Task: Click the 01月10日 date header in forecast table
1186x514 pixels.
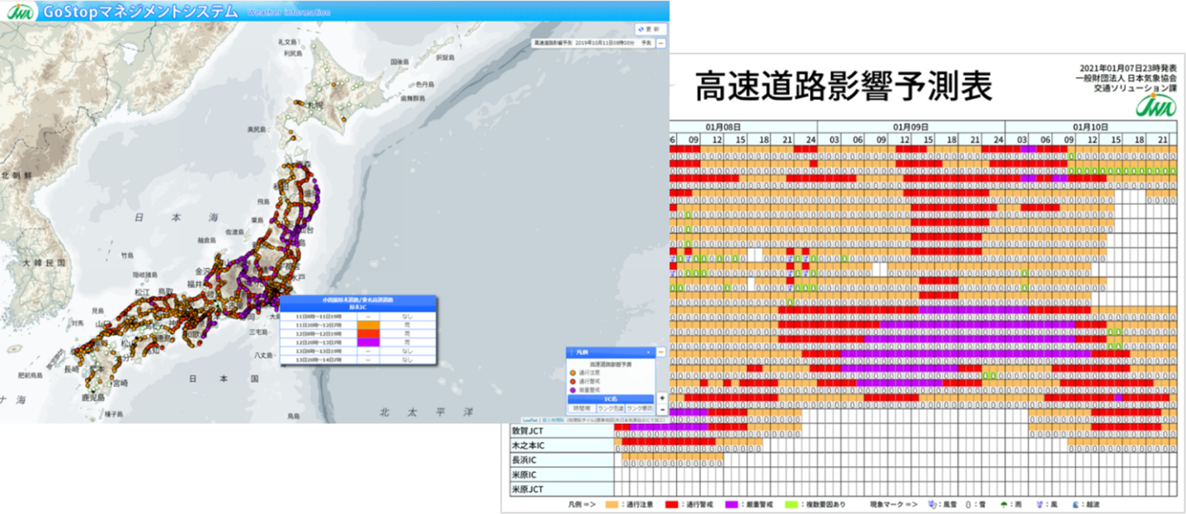Action: point(1090,127)
